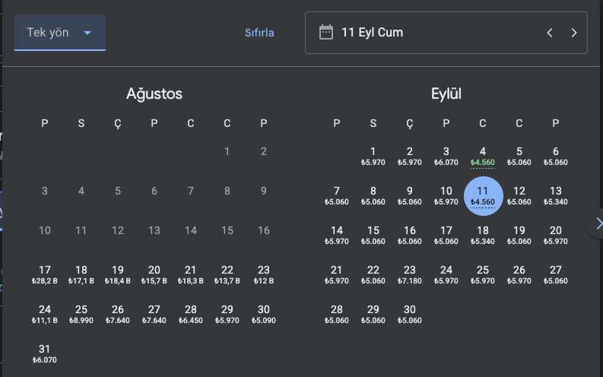Select August 27 priced ₺7.640
Viewport: 603px width, 377px height.
tap(154, 315)
